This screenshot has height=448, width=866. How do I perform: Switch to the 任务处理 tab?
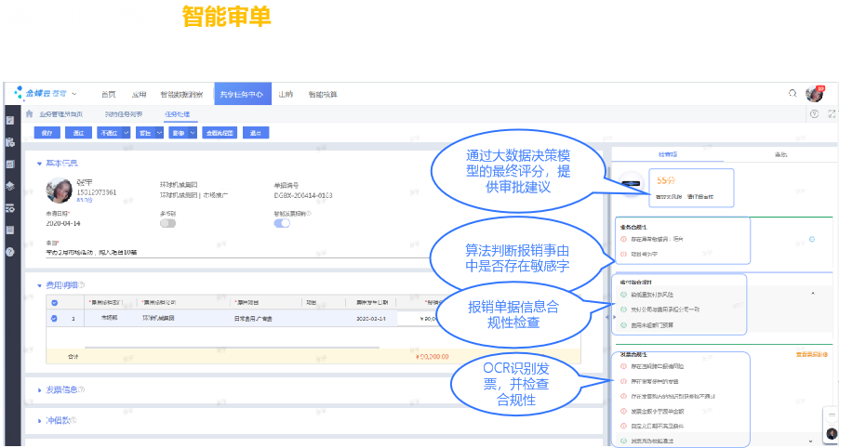pyautogui.click(x=178, y=114)
